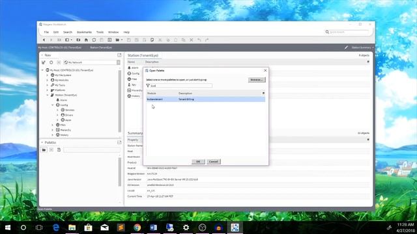Open the Tools menu

pyautogui.click(x=100, y=32)
